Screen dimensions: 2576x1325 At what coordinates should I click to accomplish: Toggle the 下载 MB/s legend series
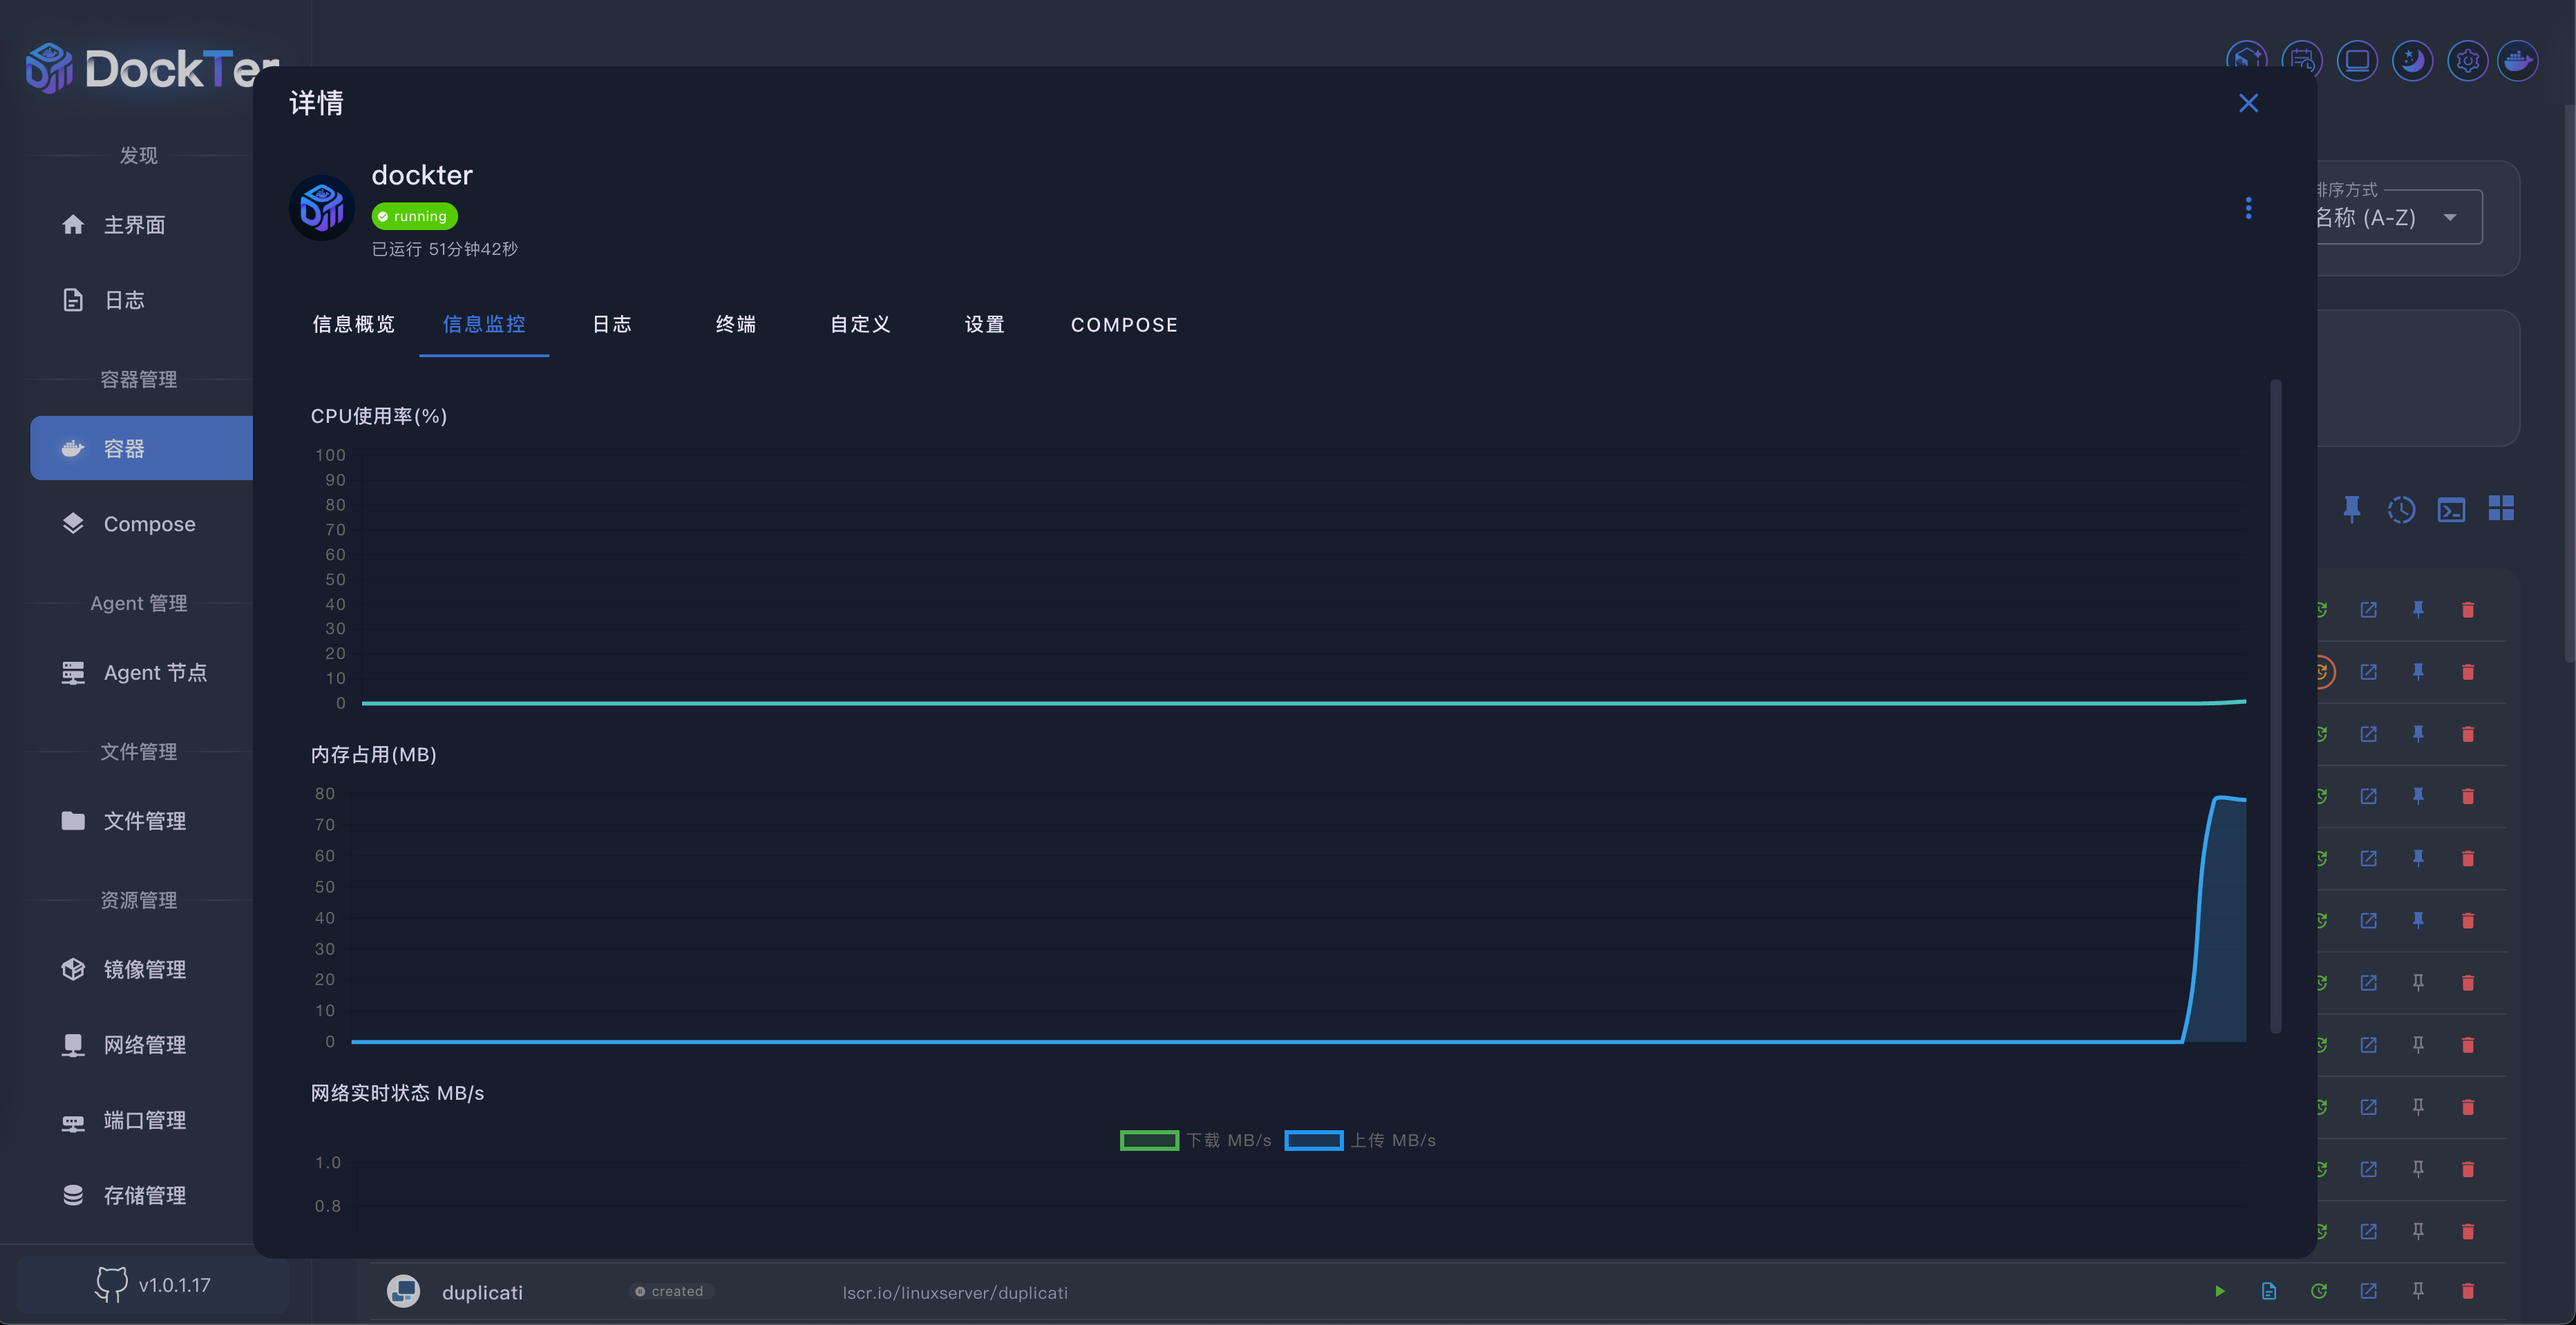tap(1195, 1140)
